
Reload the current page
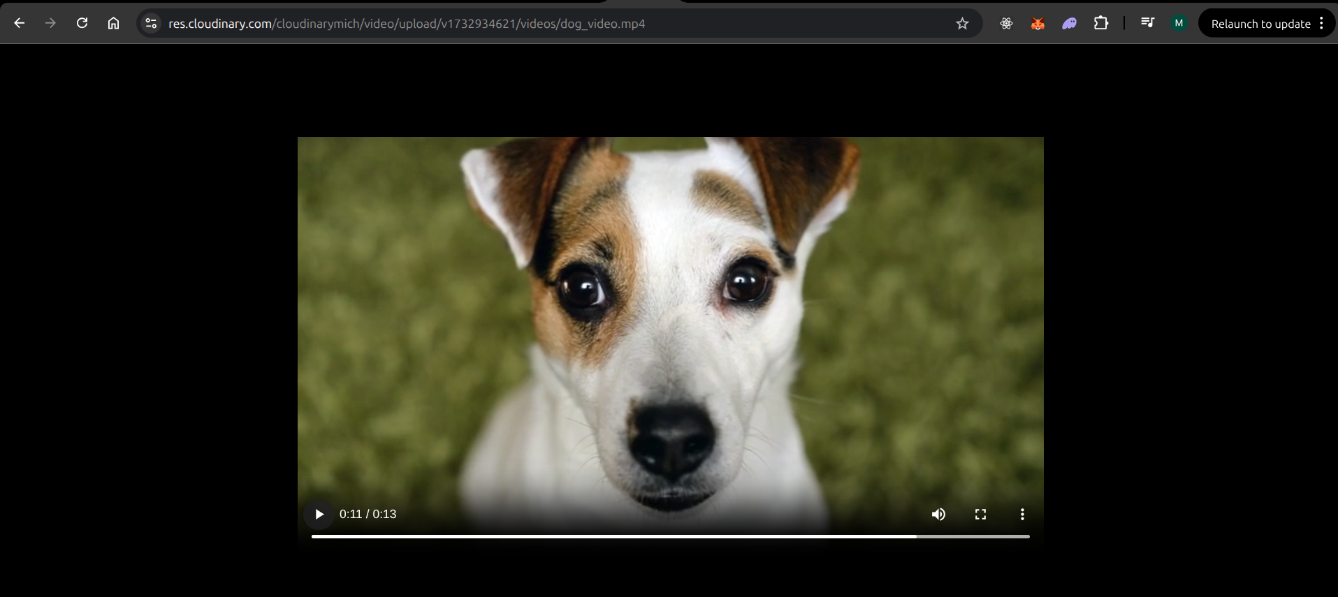82,23
